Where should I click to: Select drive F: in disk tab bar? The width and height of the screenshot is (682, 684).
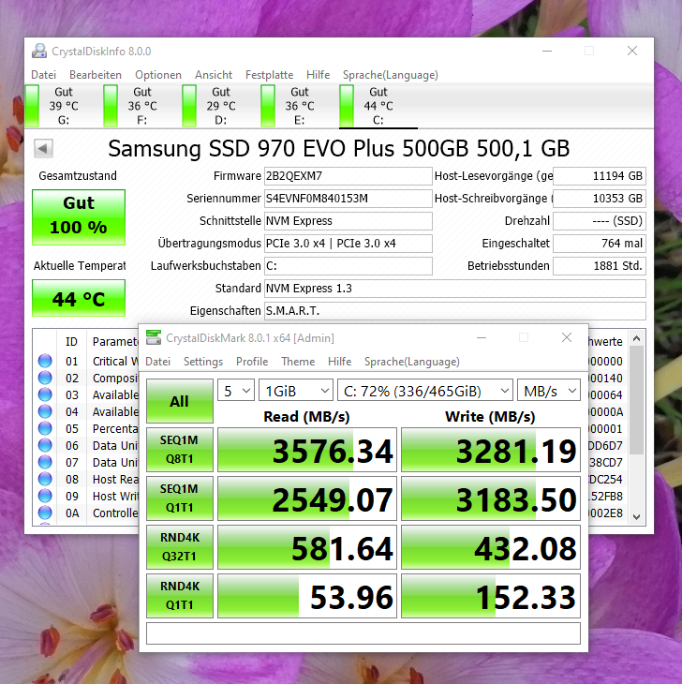click(142, 106)
